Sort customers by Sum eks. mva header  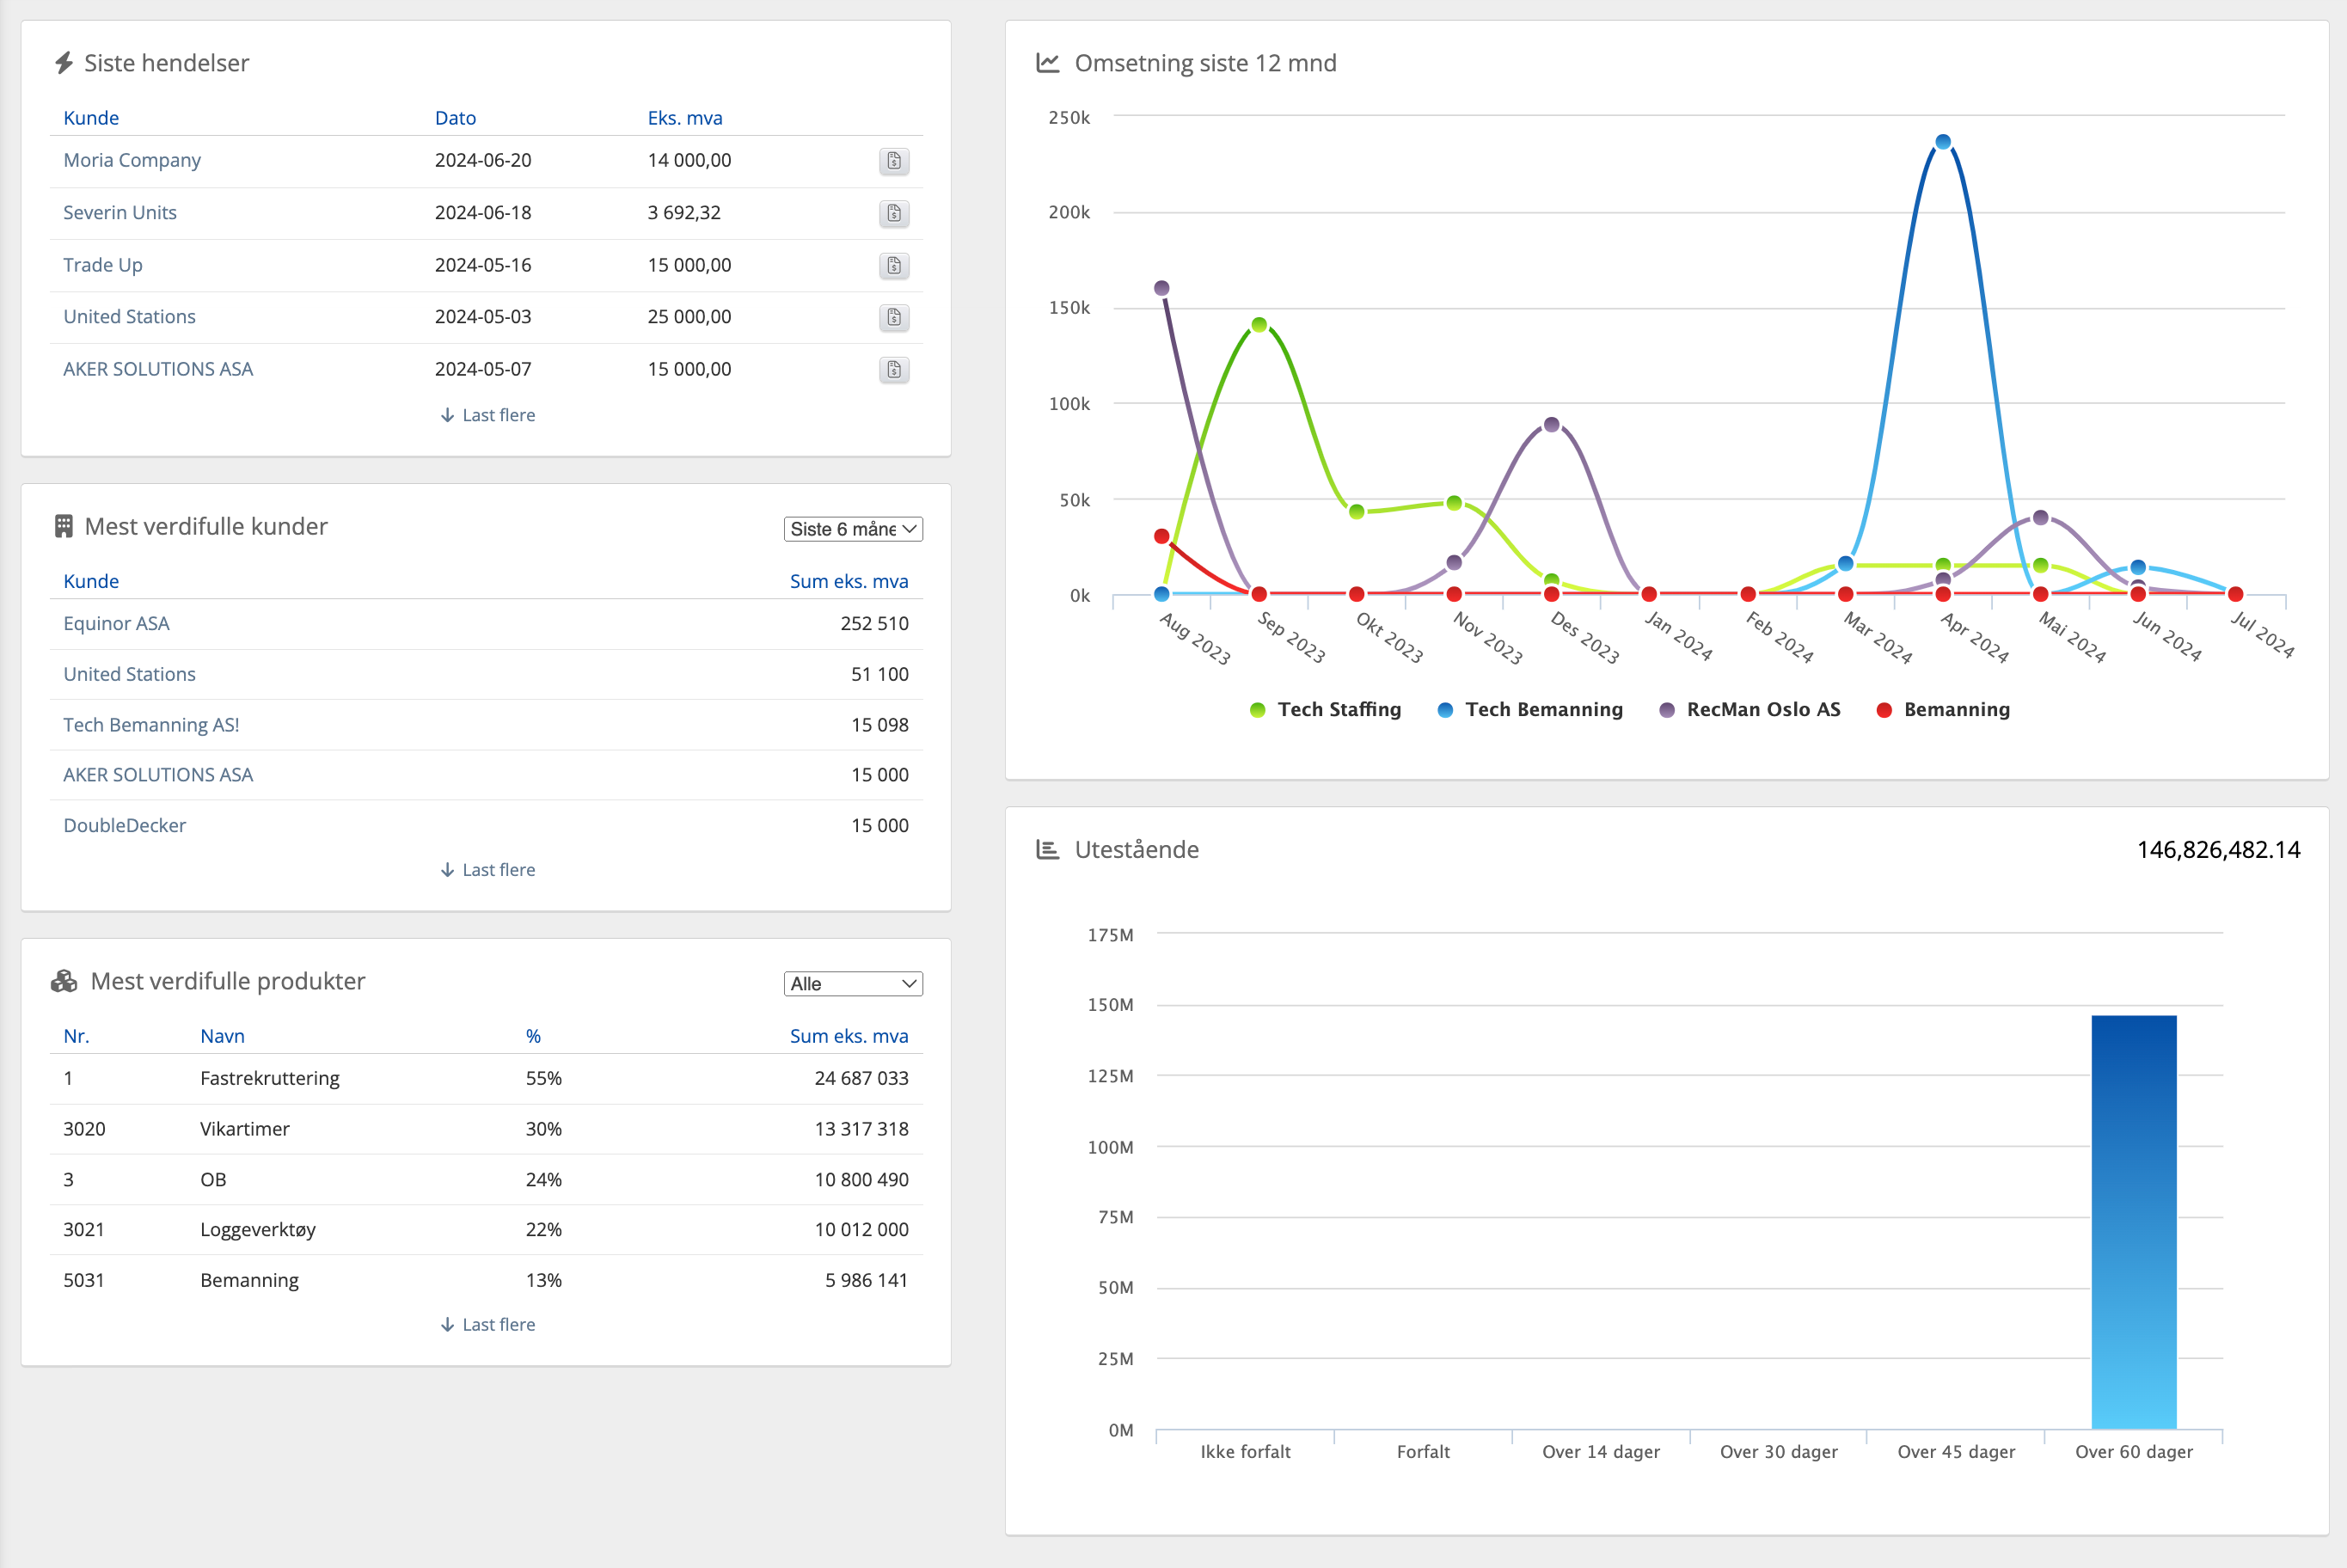(848, 581)
